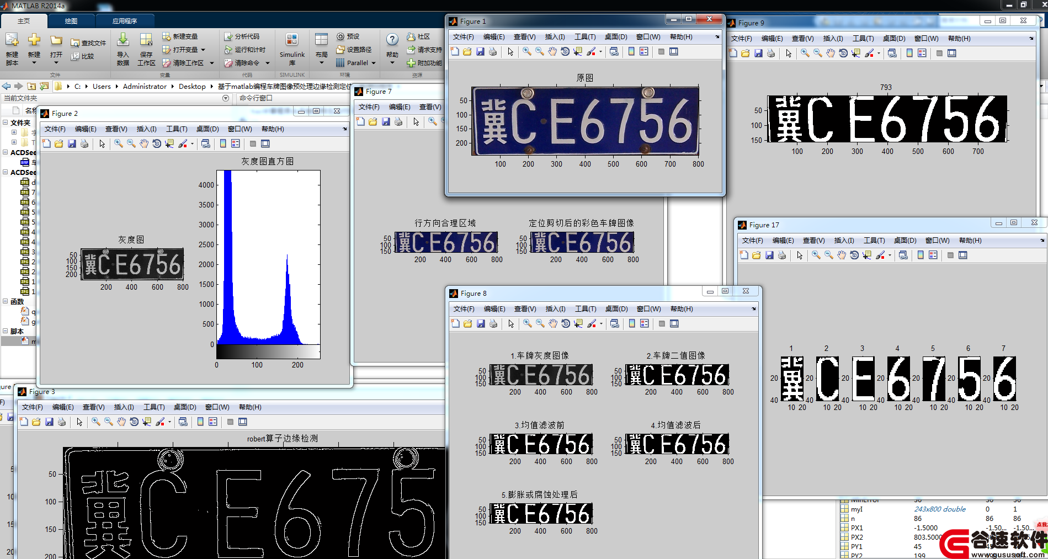Click Zoom In icon in Figure 1

pyautogui.click(x=527, y=51)
